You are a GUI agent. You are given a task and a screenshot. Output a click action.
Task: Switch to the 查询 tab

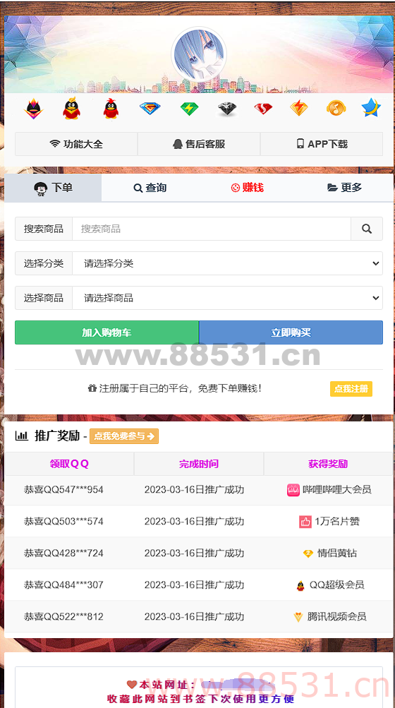coord(150,188)
